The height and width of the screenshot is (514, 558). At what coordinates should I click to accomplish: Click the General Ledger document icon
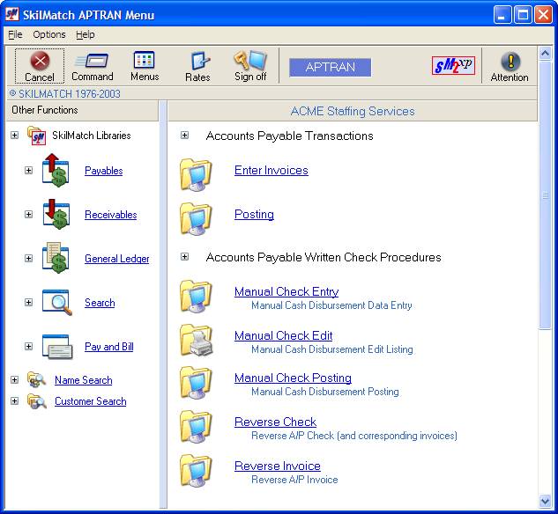tap(56, 258)
